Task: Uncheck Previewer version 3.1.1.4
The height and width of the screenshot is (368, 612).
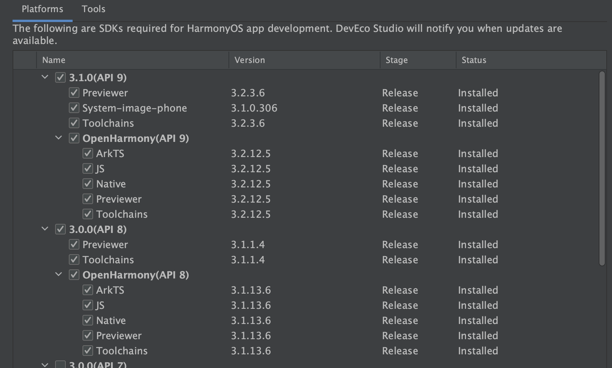Action: coord(74,244)
